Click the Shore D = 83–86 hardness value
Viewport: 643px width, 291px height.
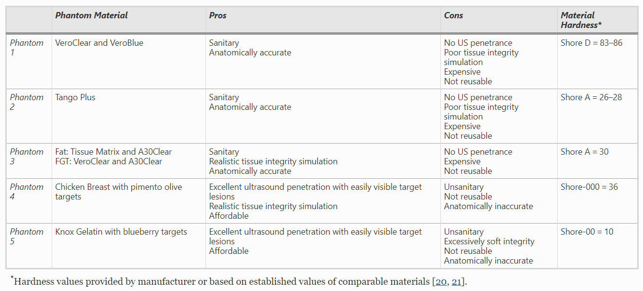591,43
